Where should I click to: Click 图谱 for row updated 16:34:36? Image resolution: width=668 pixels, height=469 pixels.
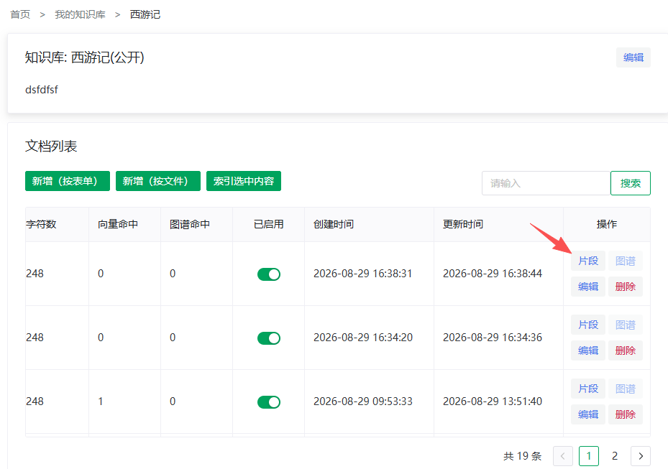[626, 325]
